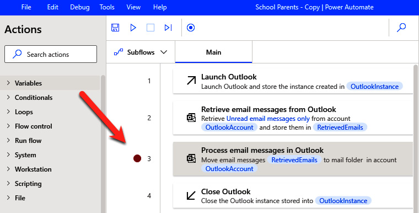This screenshot has height=213, width=419.
Task: Switch to the Main subflow tab
Action: coord(213,52)
